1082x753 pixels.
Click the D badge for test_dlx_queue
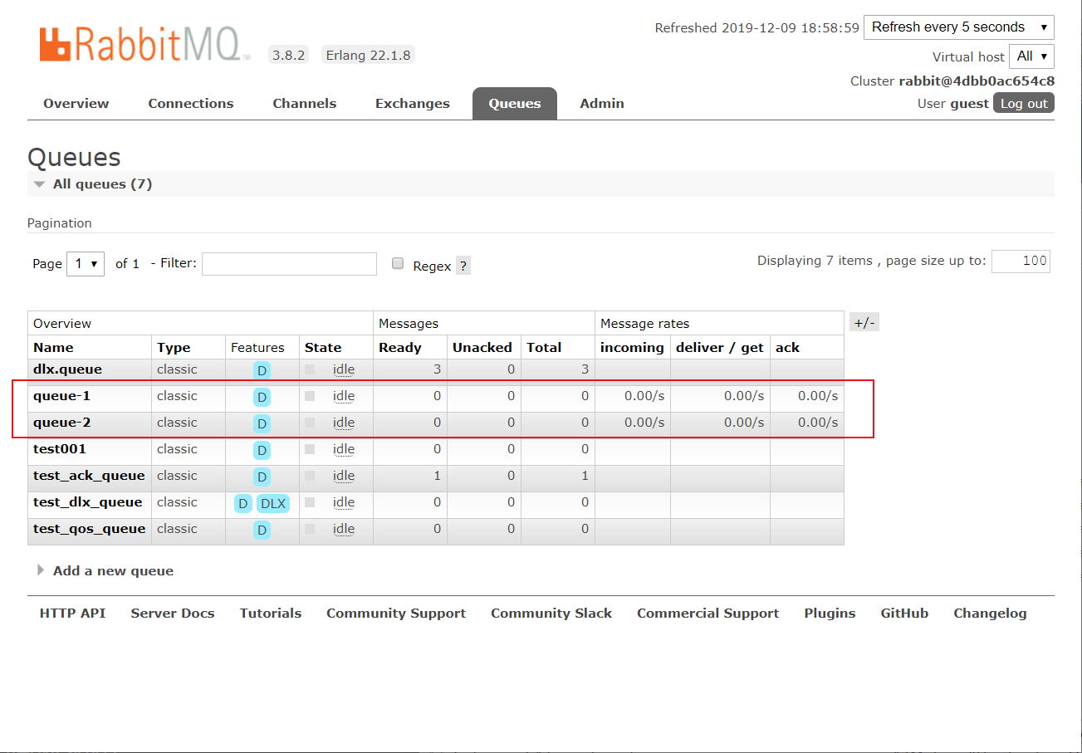[x=242, y=503]
